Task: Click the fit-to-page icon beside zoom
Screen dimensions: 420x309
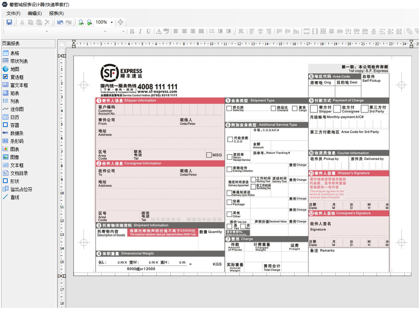Action: [121, 22]
